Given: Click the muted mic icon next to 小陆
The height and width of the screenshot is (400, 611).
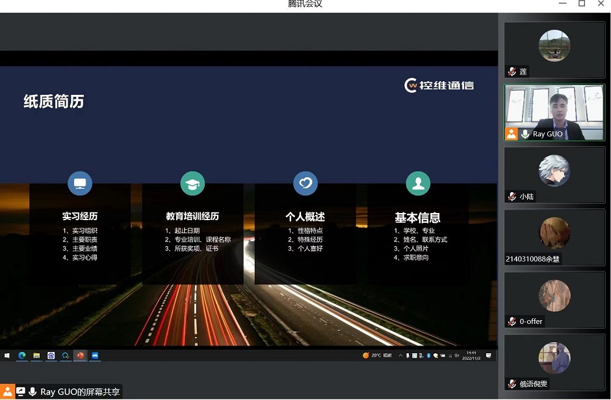Looking at the screenshot, I should [512, 197].
